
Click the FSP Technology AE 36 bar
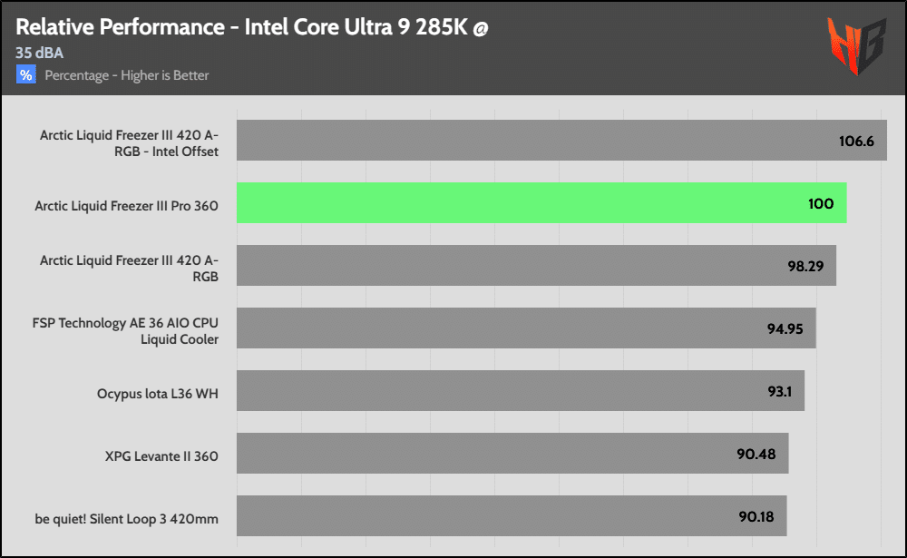click(x=526, y=328)
